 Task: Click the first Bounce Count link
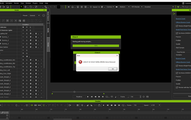point(180,19)
